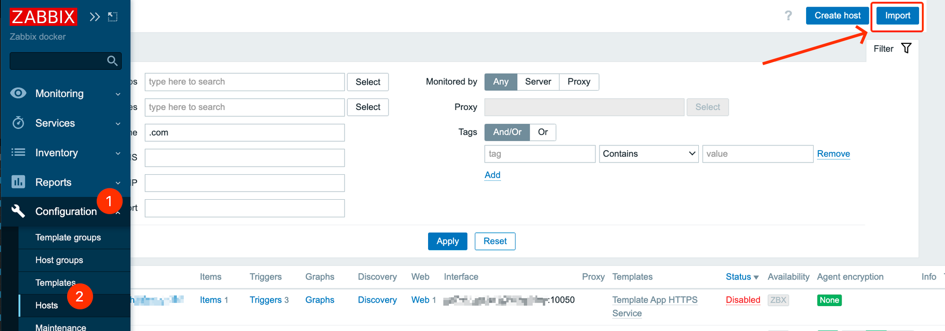
Task: Click the tag name input field
Action: tap(540, 154)
